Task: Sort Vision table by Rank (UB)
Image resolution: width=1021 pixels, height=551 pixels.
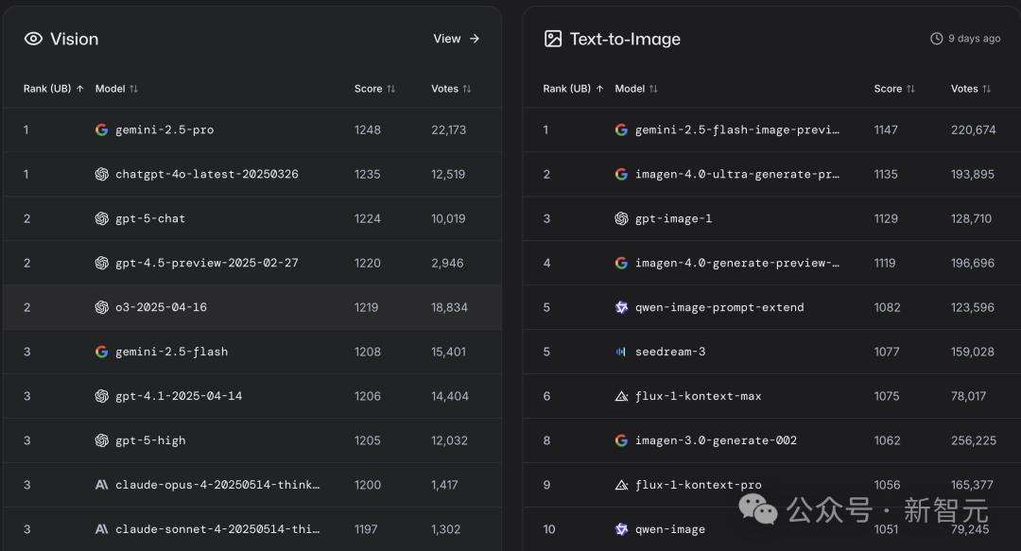Action: [53, 89]
